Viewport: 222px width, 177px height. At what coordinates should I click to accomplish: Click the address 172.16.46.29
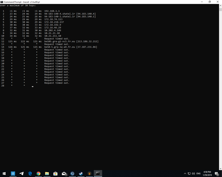53,28
